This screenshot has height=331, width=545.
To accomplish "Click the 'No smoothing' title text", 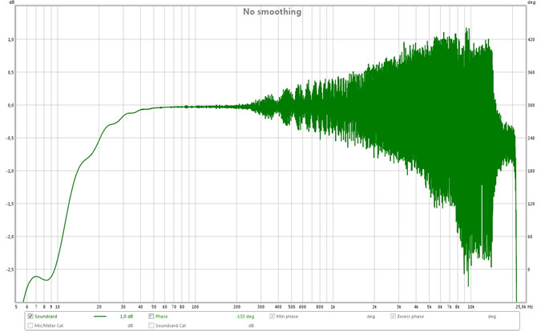I will click(x=272, y=12).
